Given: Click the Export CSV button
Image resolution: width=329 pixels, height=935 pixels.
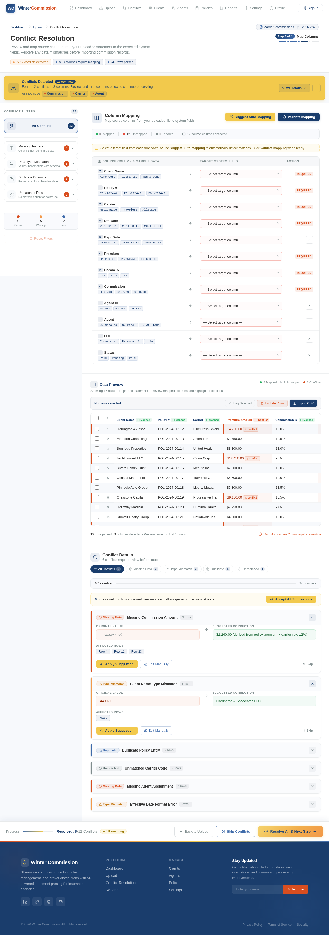Looking at the screenshot, I should [x=303, y=403].
